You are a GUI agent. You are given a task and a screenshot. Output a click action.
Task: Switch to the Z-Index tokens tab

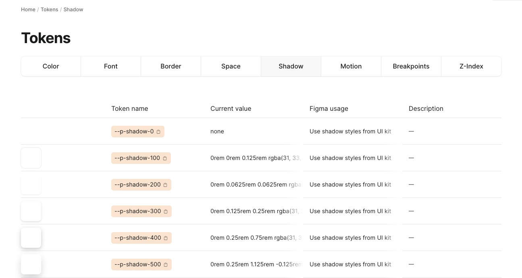click(471, 66)
